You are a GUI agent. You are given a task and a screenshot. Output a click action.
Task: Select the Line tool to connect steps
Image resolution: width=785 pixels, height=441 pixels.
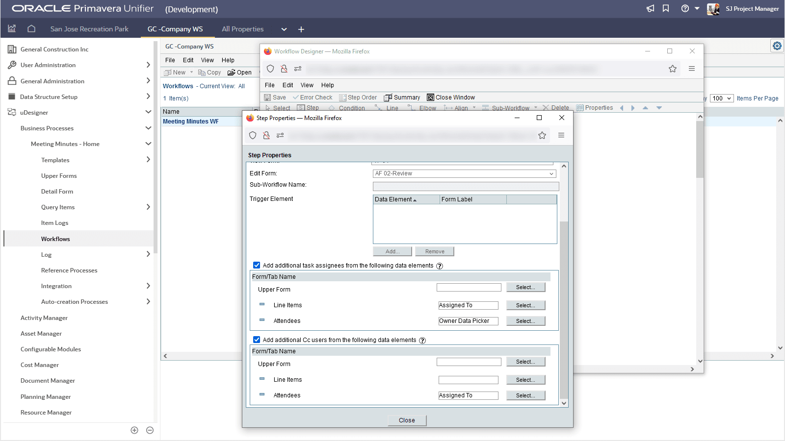(x=391, y=107)
